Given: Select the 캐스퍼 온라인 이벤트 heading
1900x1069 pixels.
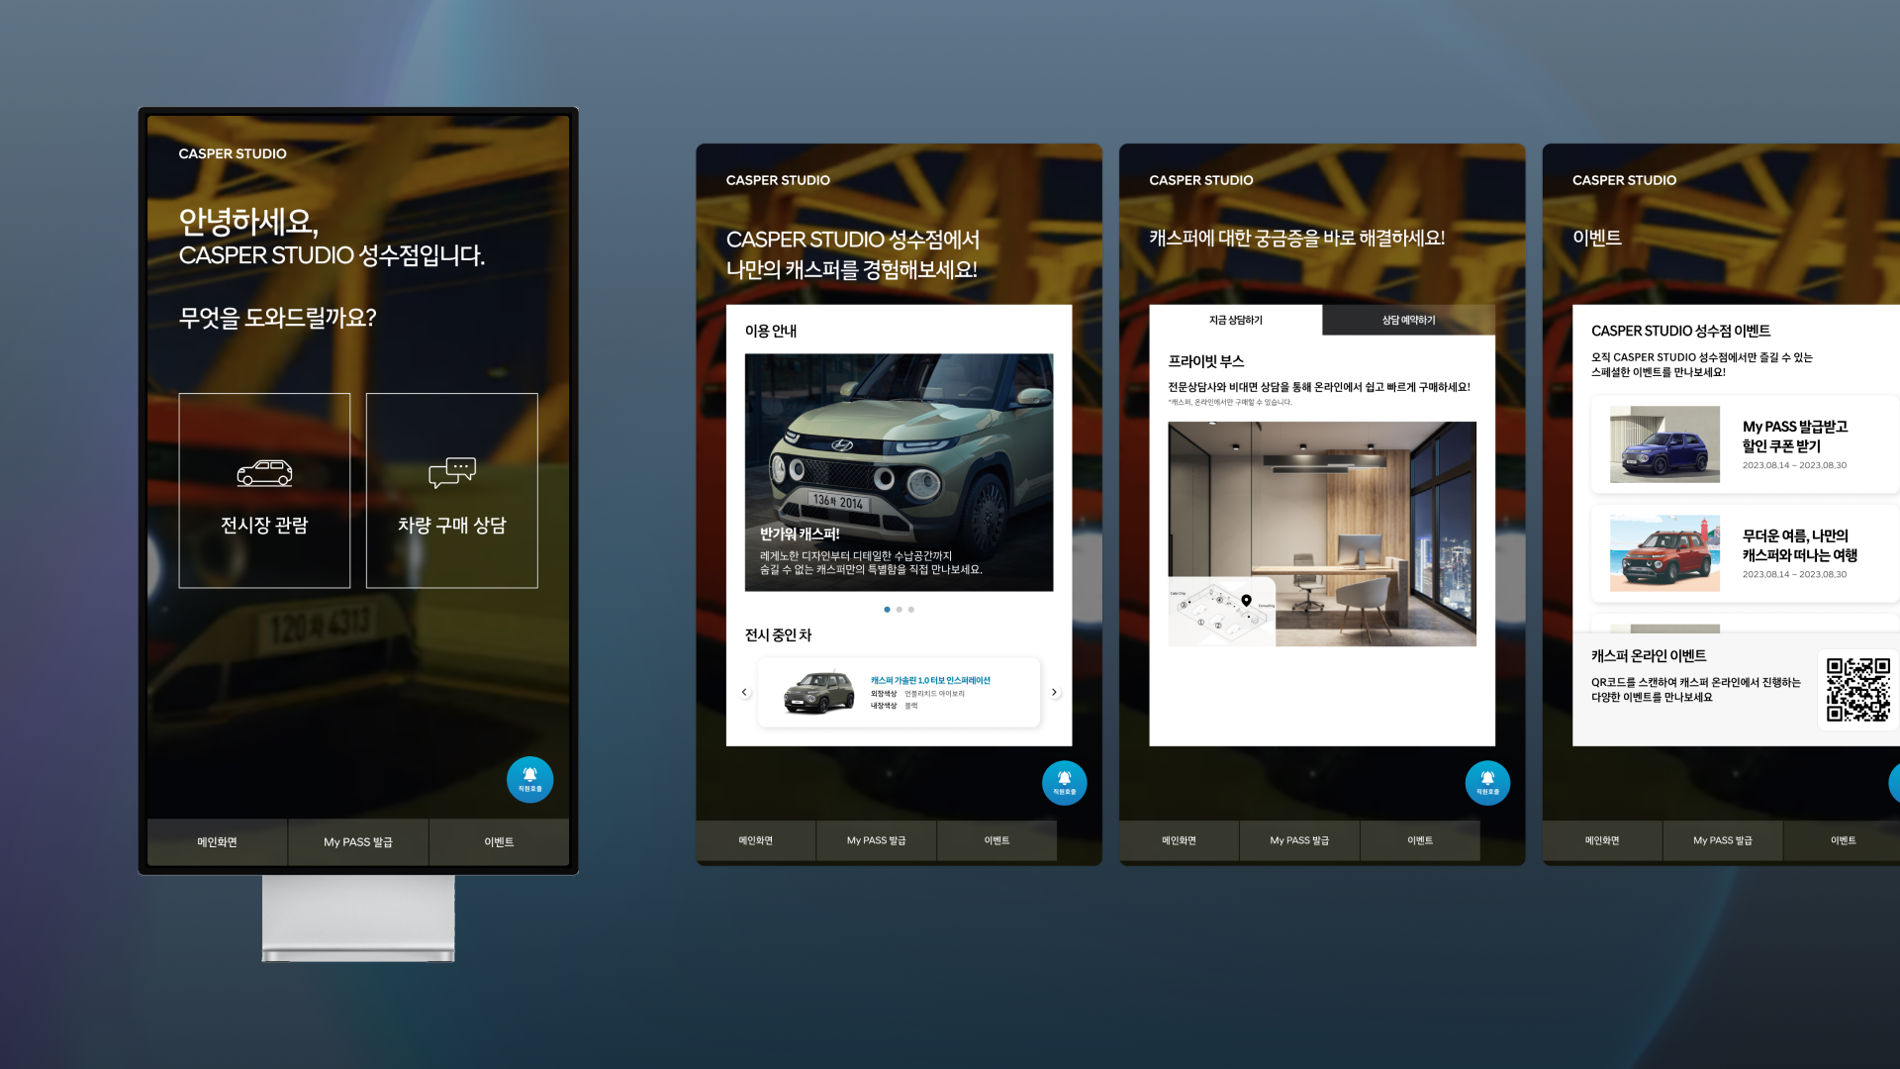Looking at the screenshot, I should coord(1649,655).
